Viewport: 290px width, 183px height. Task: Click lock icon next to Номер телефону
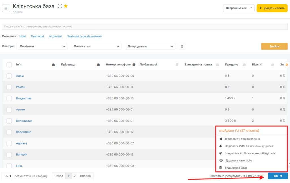pyautogui.click(x=134, y=65)
